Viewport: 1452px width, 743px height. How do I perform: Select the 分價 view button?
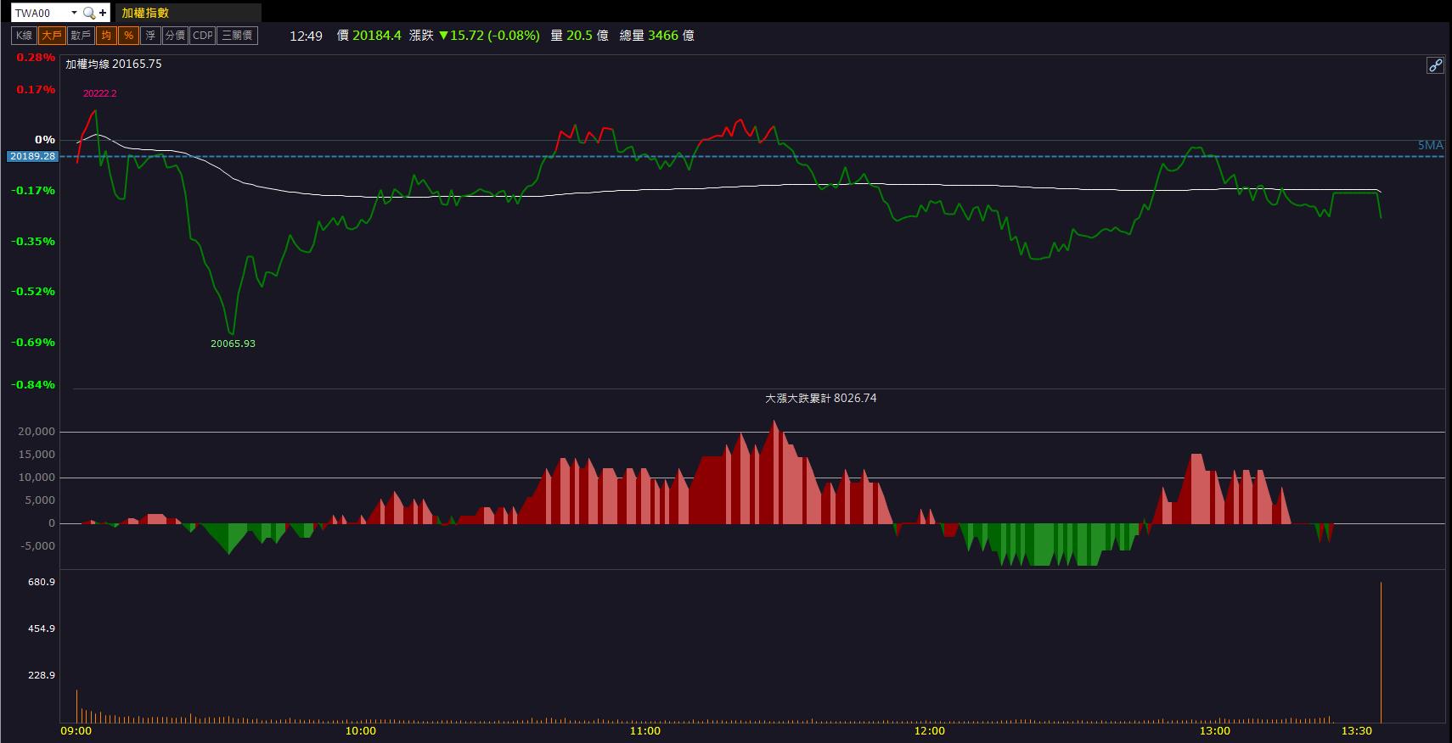pos(175,36)
